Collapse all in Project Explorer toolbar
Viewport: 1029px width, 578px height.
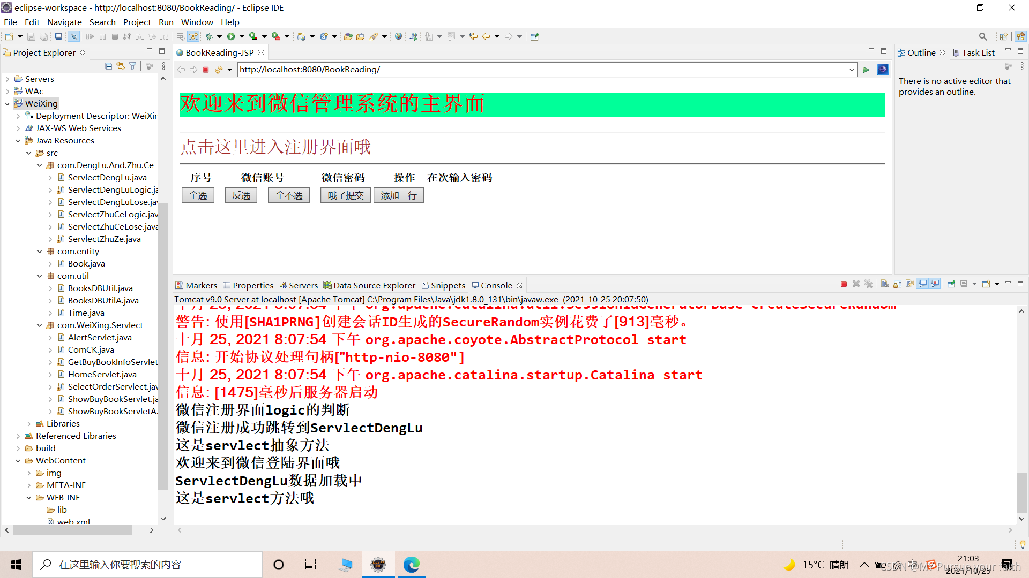pyautogui.click(x=109, y=66)
